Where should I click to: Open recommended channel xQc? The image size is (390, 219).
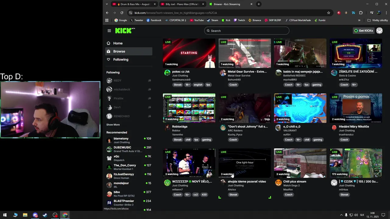coord(129,158)
